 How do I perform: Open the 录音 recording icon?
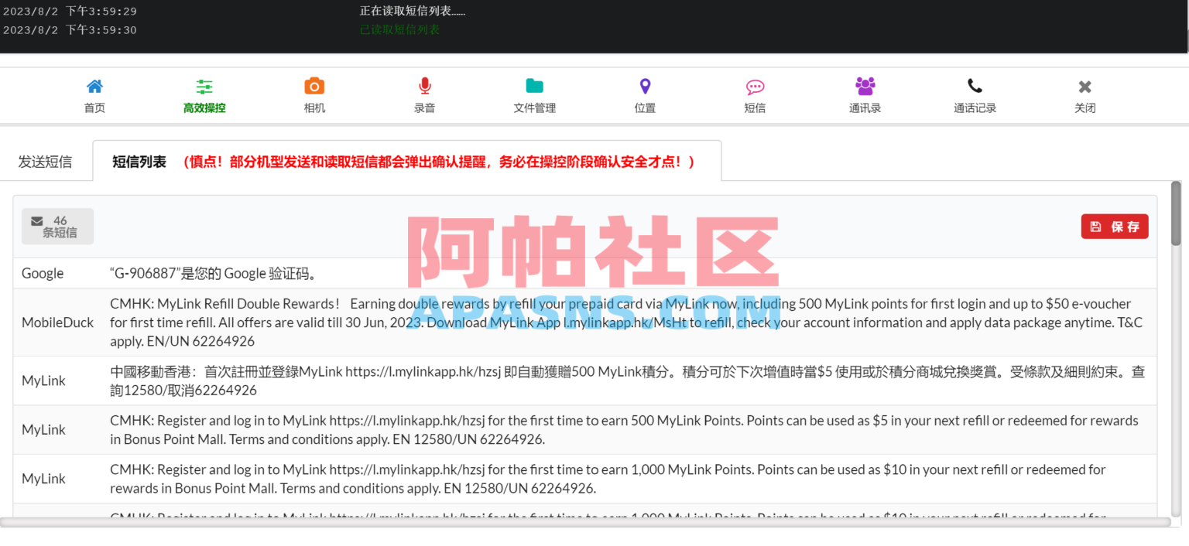point(424,93)
